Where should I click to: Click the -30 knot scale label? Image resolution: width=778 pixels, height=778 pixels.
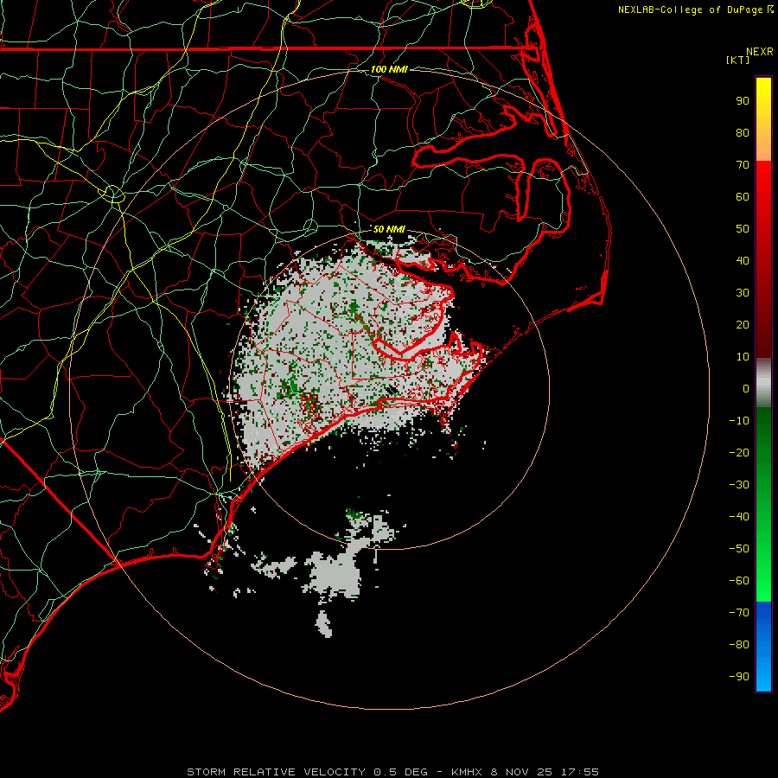pyautogui.click(x=739, y=485)
